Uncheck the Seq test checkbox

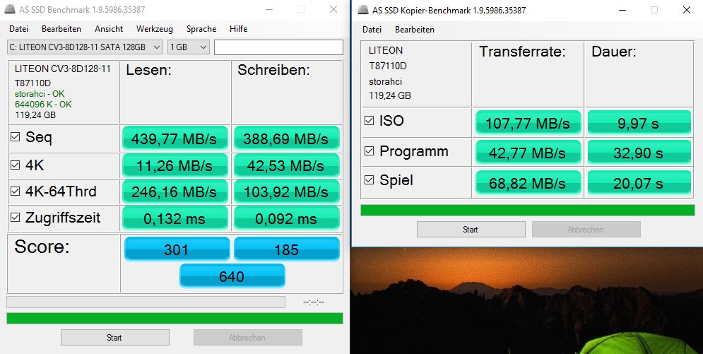pyautogui.click(x=16, y=136)
